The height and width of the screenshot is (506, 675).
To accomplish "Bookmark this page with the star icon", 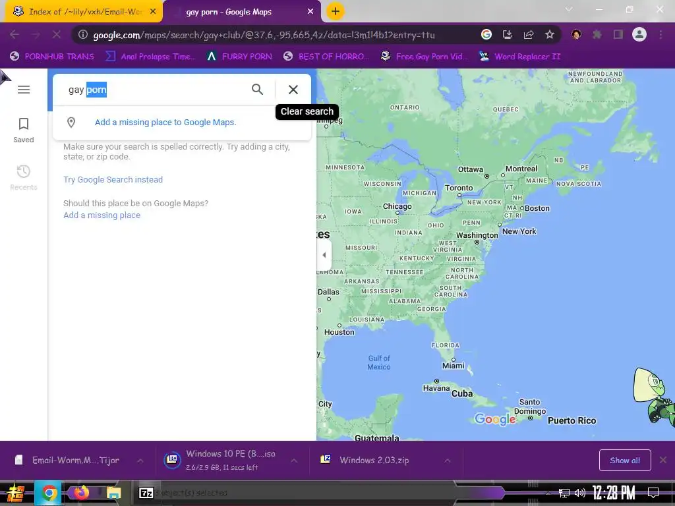I will tap(550, 34).
